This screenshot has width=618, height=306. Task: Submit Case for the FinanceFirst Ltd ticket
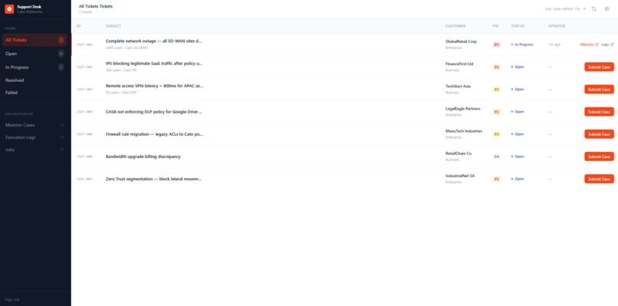[599, 67]
